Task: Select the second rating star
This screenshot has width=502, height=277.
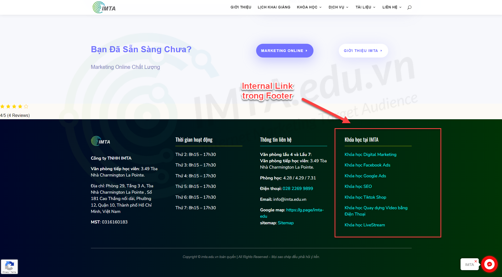Action: 8,107
